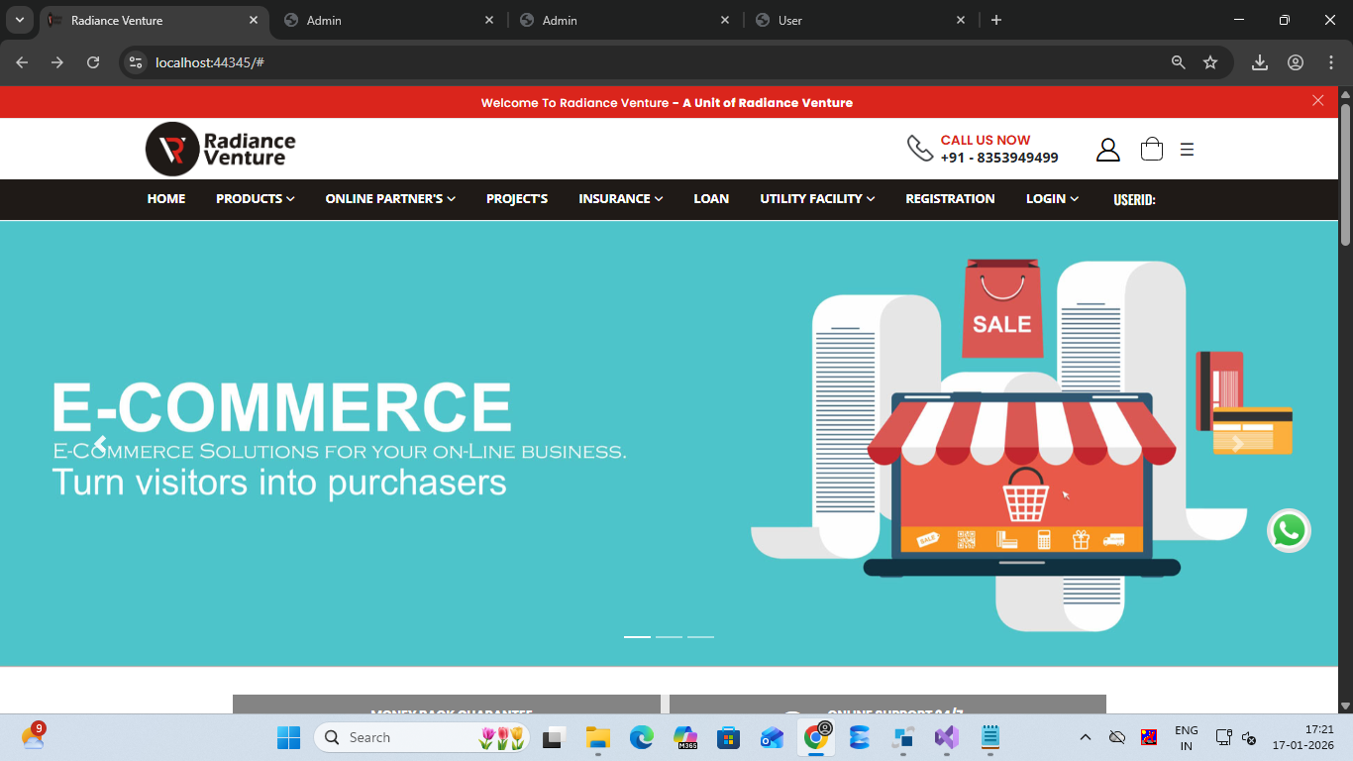Switch to the User browser tab
Image resolution: width=1353 pixels, height=761 pixels.
coord(857,20)
